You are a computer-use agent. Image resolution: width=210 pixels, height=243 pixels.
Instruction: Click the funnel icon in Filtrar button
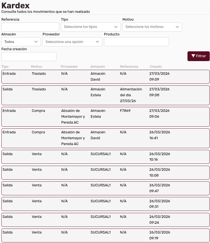click(x=193, y=56)
